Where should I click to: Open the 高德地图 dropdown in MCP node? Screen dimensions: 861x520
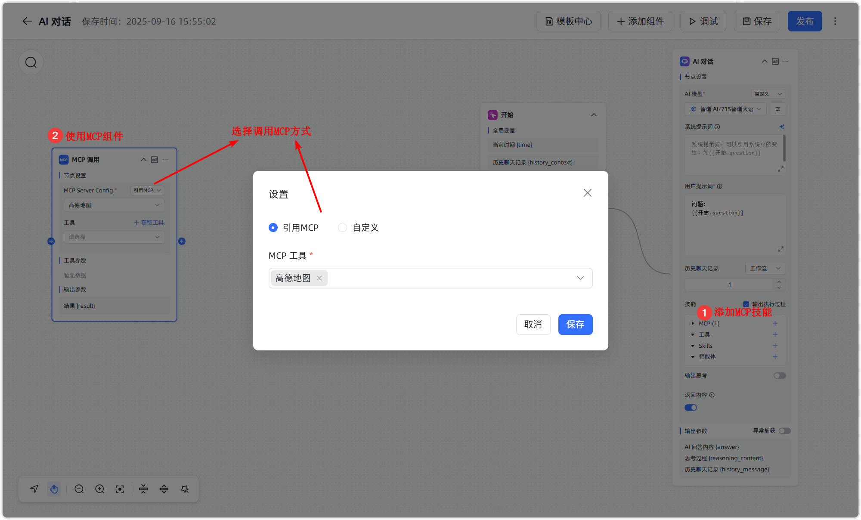[x=114, y=205]
